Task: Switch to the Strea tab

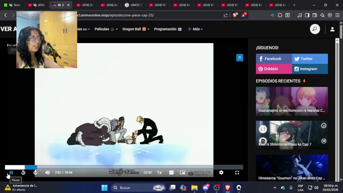Action: (12, 5)
